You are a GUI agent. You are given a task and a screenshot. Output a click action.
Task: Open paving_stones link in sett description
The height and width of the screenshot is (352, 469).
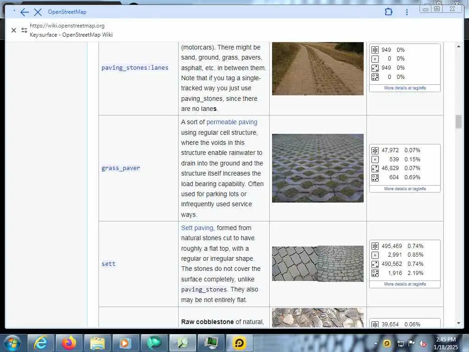pos(204,290)
